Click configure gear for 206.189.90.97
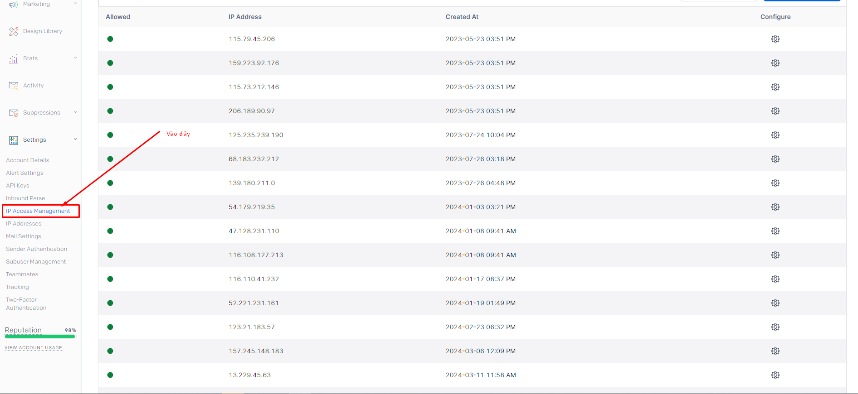The image size is (858, 394). pyautogui.click(x=775, y=111)
